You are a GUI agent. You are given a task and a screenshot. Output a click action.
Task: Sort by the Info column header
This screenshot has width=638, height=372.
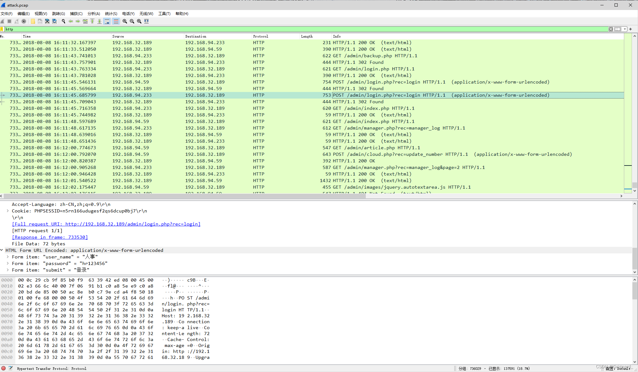(477, 36)
